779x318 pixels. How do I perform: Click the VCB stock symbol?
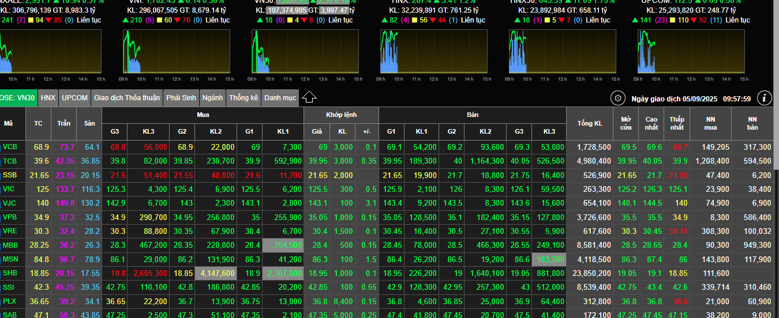coord(10,147)
